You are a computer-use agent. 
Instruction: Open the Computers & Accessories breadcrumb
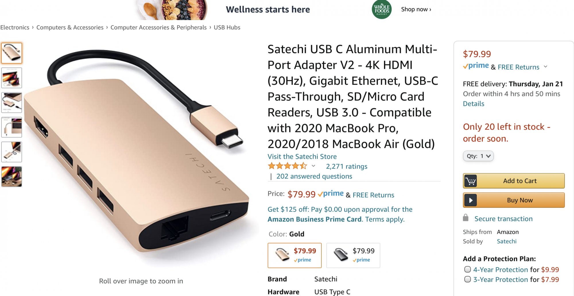point(70,28)
